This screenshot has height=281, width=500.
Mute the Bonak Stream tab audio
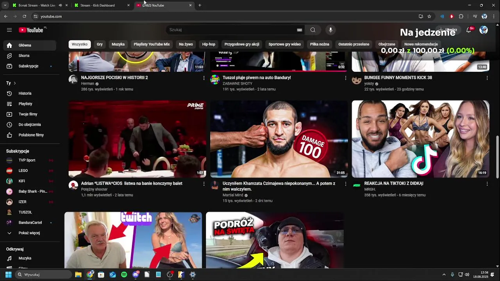[x=60, y=5]
